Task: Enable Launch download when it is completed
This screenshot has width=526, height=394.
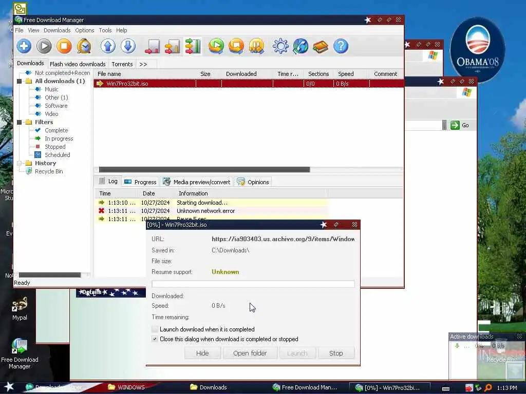Action: point(155,329)
